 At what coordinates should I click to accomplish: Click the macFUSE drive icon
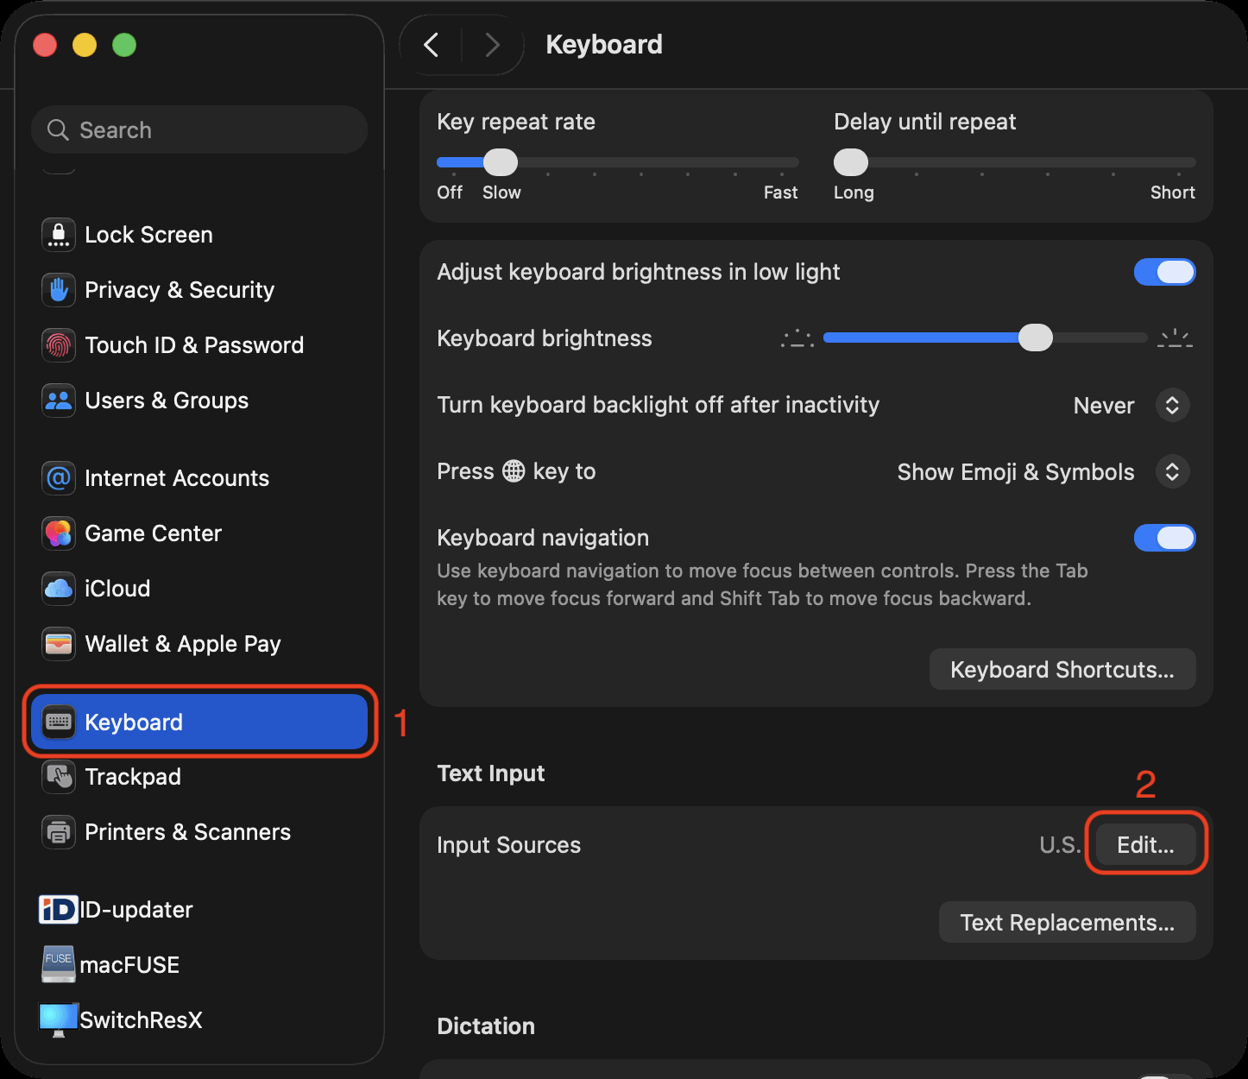point(59,964)
